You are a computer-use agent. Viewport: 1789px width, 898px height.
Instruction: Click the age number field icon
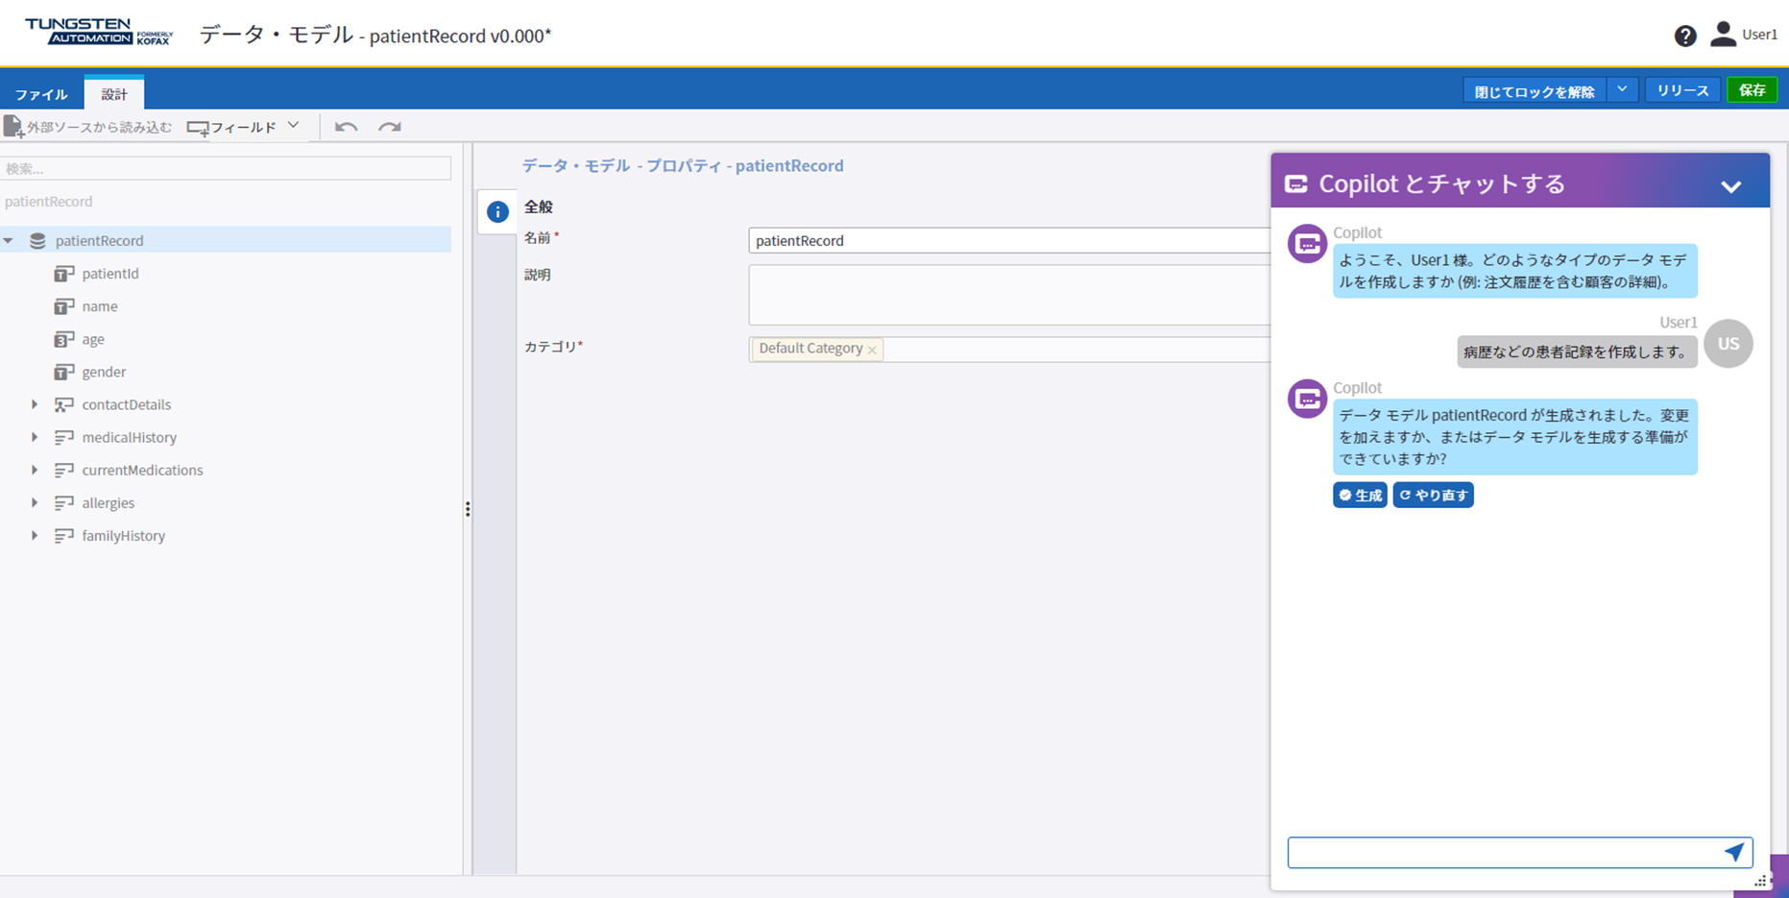64,339
